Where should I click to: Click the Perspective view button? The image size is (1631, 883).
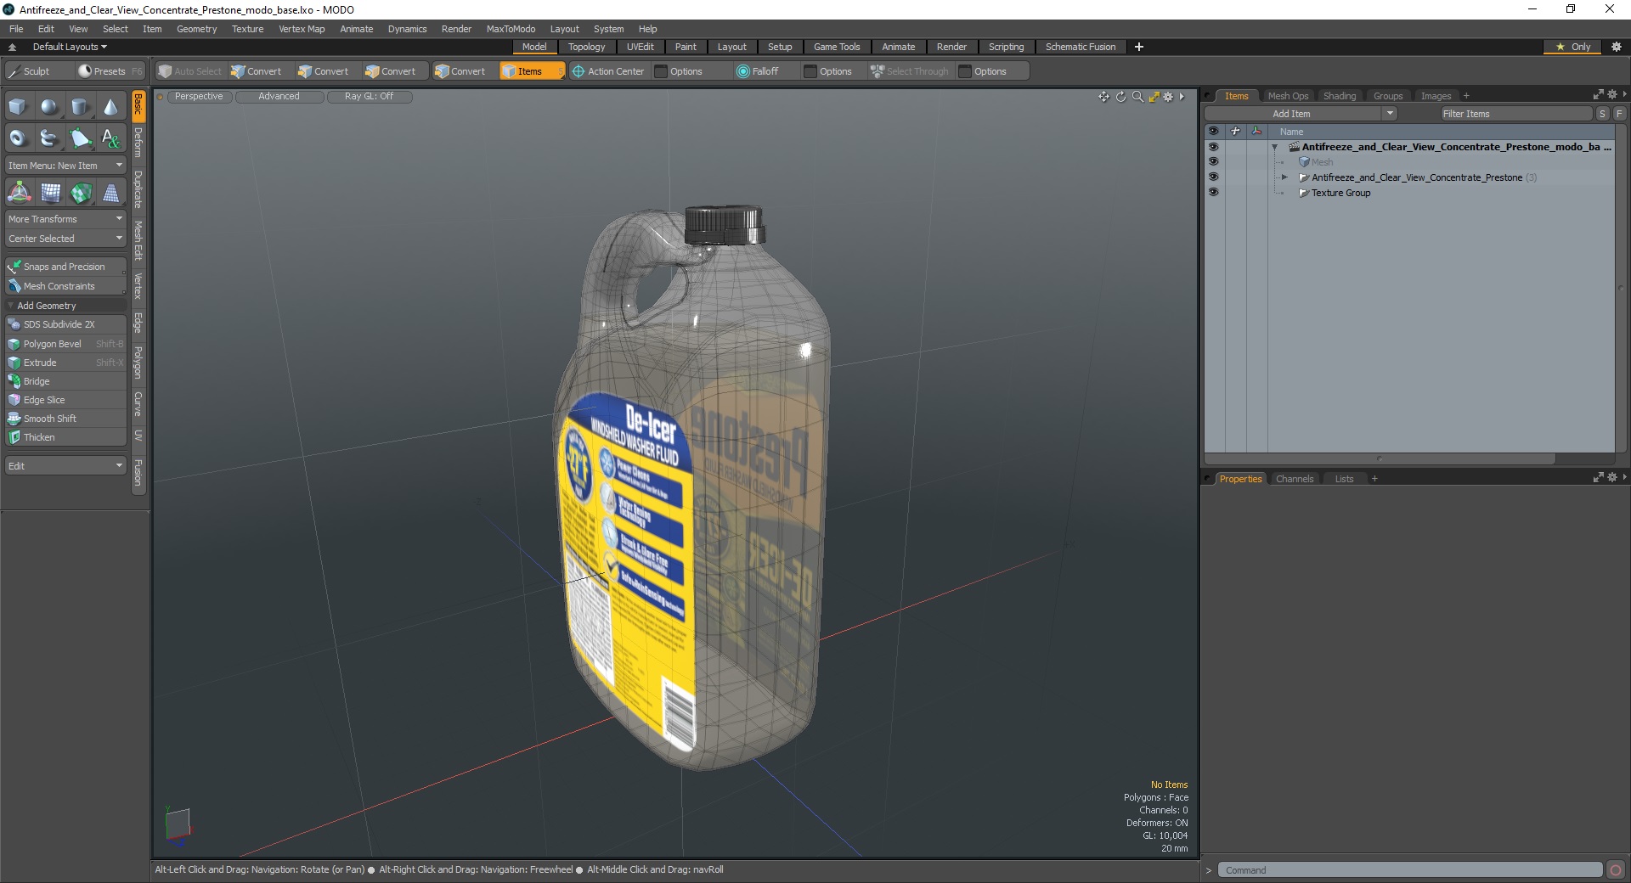click(199, 97)
